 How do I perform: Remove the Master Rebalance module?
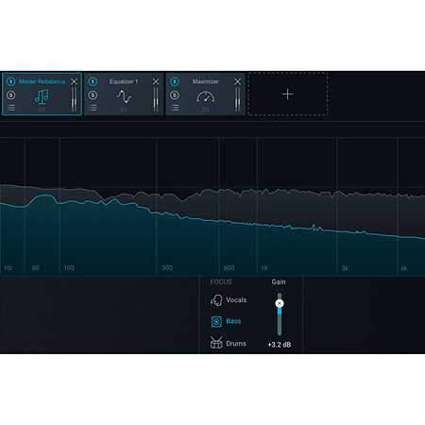pyautogui.click(x=74, y=81)
